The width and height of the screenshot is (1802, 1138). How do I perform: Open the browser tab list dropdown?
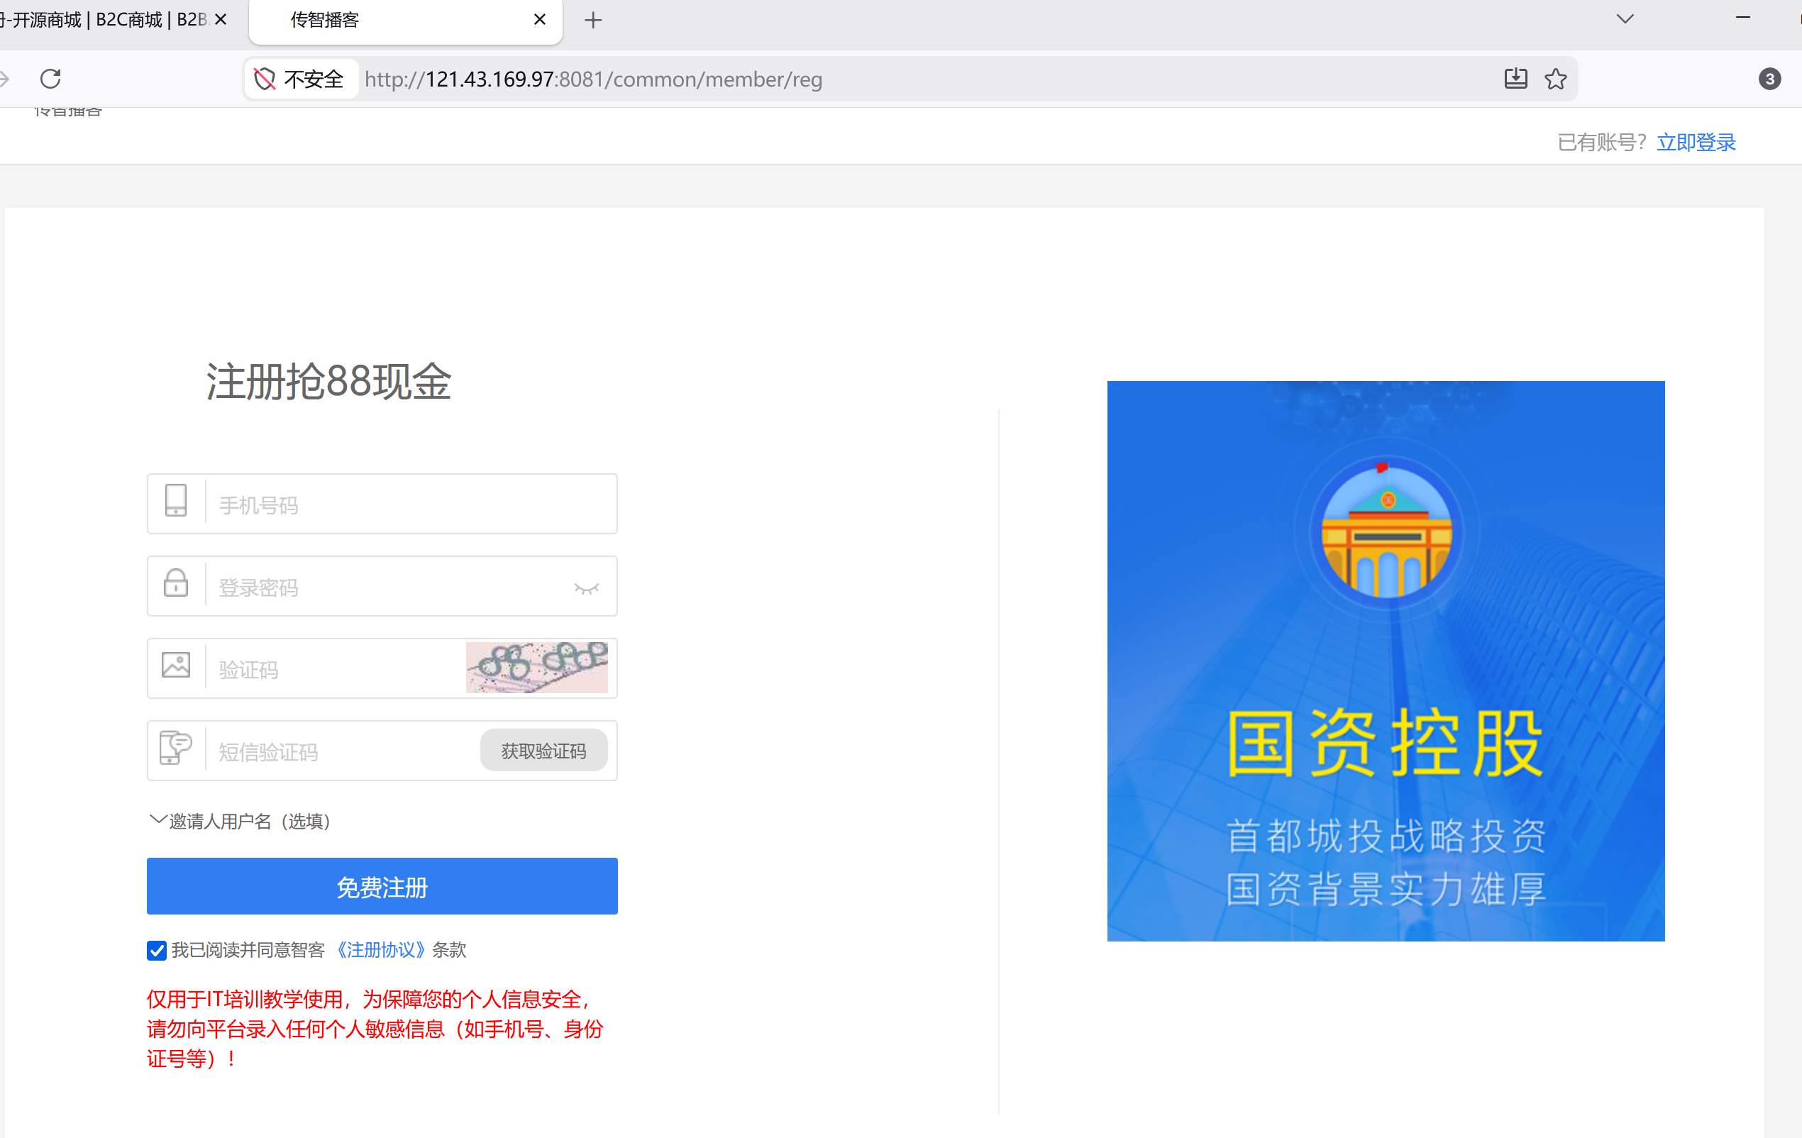click(1625, 18)
